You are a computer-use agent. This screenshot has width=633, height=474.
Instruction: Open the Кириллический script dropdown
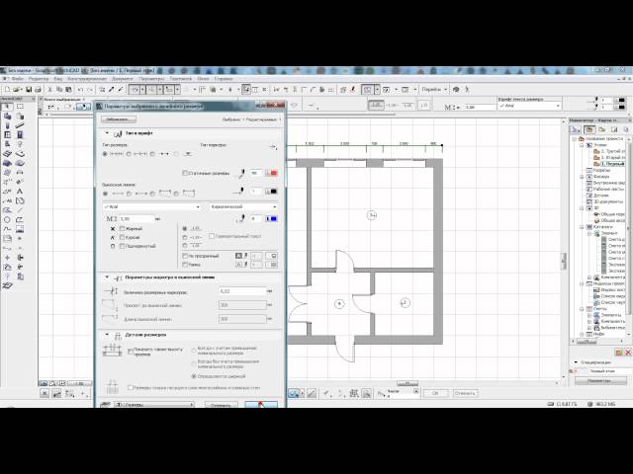click(x=243, y=206)
